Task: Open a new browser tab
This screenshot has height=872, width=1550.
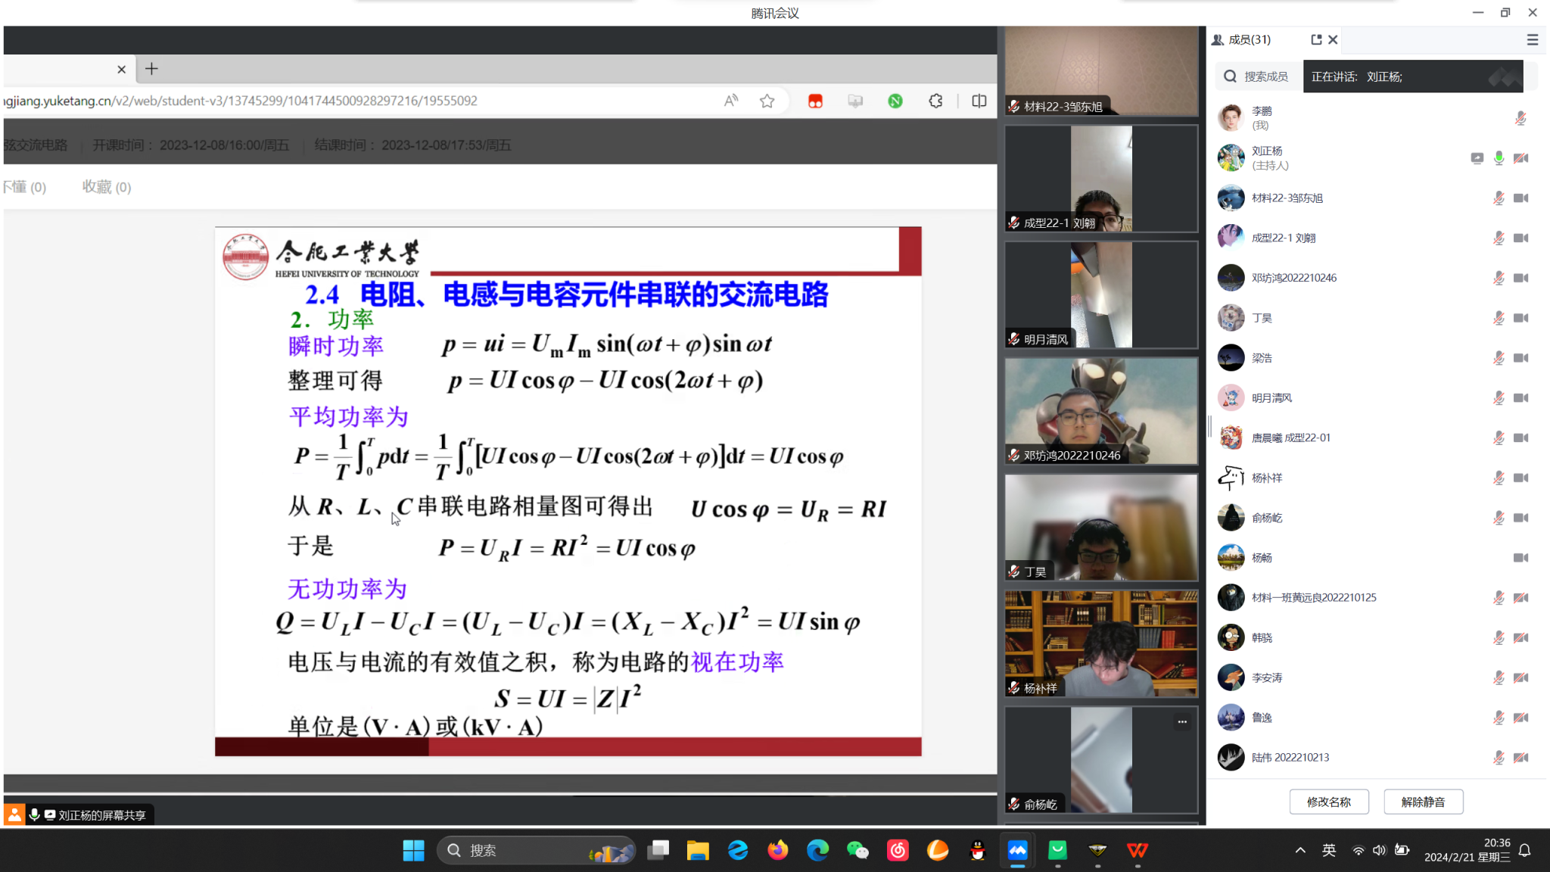Action: tap(151, 69)
